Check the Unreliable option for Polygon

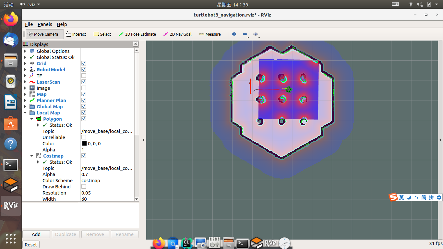click(83, 137)
